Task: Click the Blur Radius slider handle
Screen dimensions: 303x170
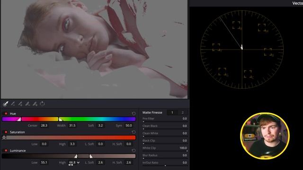Action: 143,158
